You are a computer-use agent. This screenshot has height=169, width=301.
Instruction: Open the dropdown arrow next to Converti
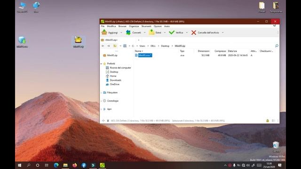click(144, 32)
